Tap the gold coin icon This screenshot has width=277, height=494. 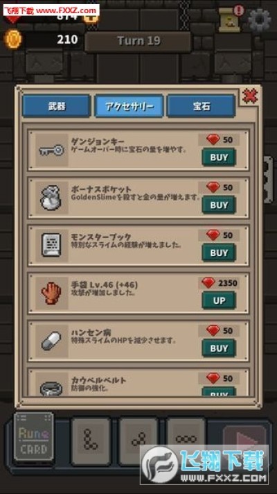pyautogui.click(x=13, y=40)
